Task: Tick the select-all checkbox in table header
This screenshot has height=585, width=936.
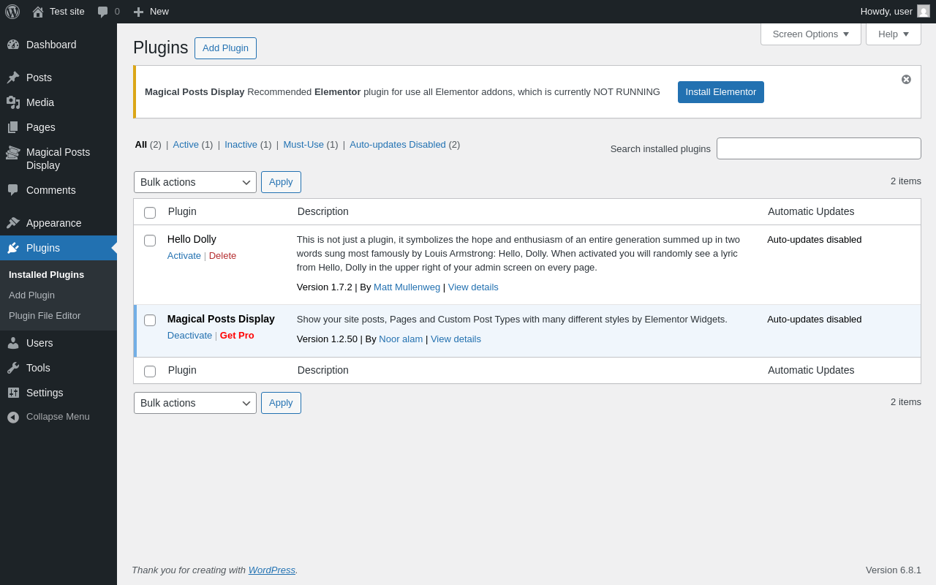Action: 150,213
